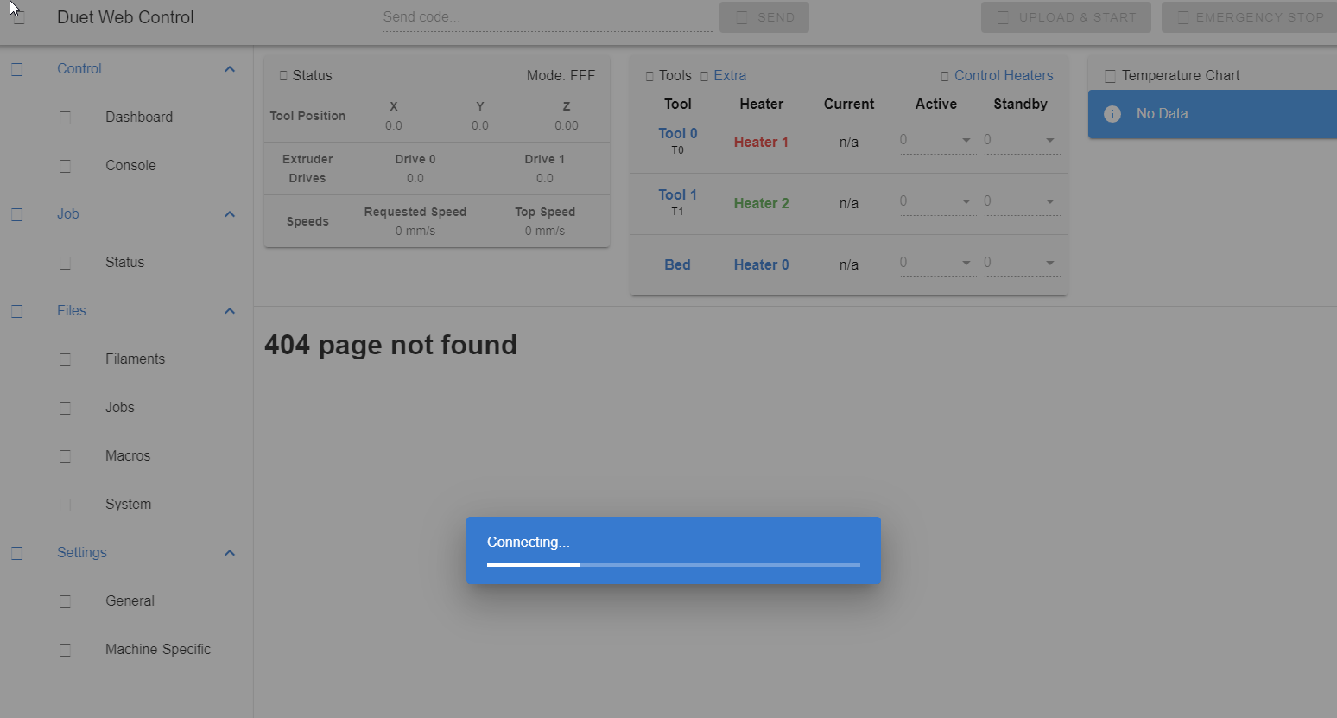1337x718 pixels.
Task: Open Machine-Specific under Settings
Action: point(158,649)
